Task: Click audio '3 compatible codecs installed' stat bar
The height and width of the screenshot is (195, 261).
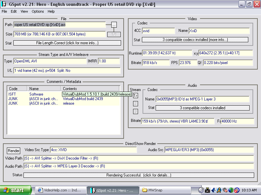Action: point(203,108)
